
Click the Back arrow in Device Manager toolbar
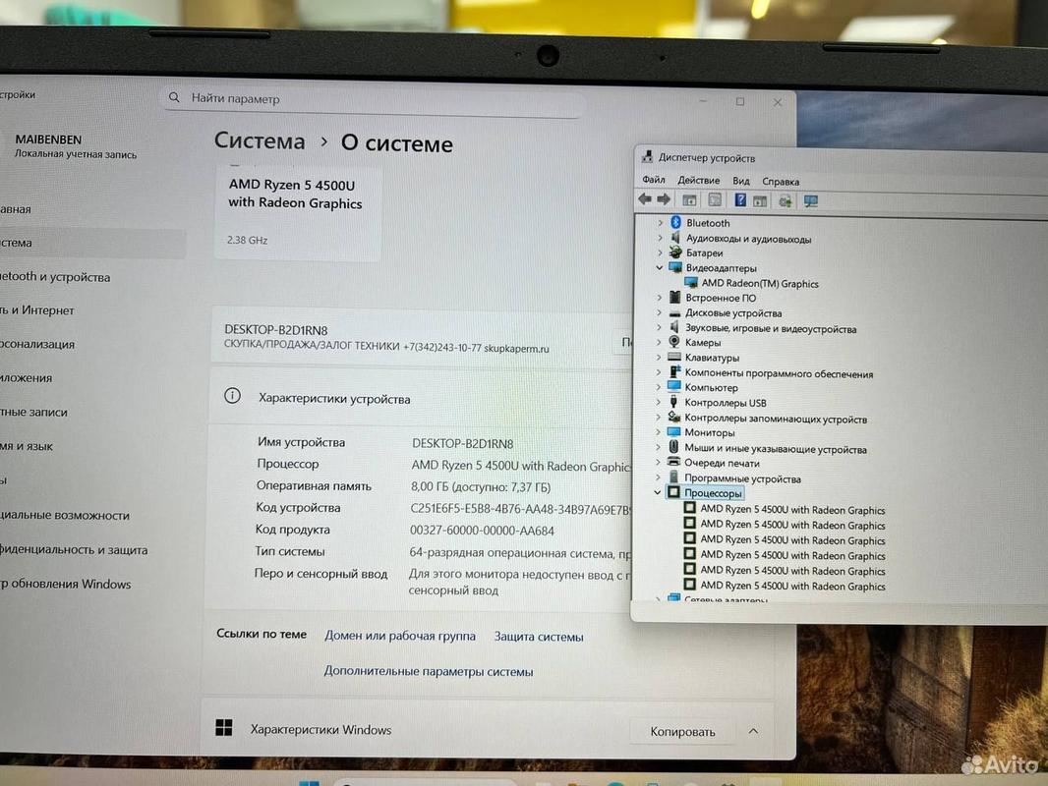click(645, 199)
